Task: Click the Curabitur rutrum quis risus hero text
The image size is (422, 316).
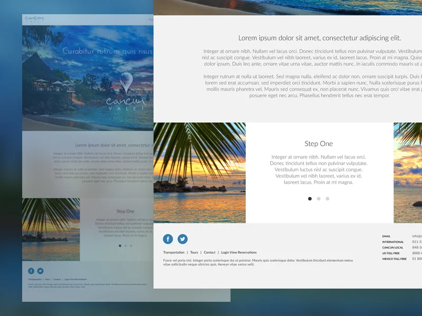Action: coord(108,51)
